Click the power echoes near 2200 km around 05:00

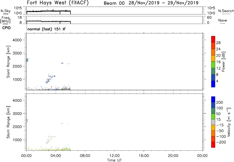(62, 63)
